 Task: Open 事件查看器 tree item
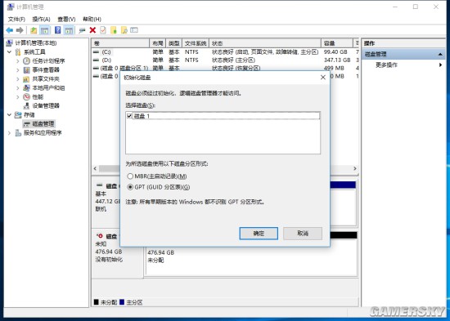point(46,69)
